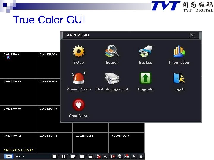
Task: Click the Menu label in the toolbar
Action: [20, 156]
